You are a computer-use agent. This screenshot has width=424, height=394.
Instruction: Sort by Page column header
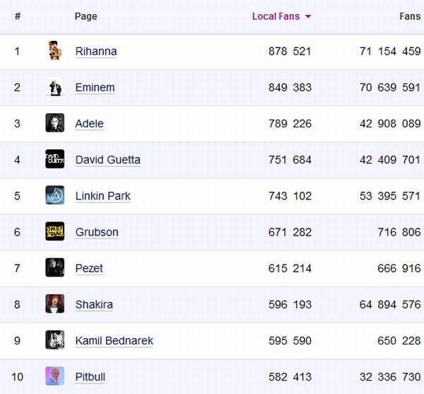(86, 16)
